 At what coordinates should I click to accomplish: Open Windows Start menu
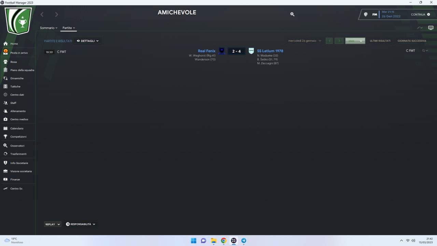[194, 241]
